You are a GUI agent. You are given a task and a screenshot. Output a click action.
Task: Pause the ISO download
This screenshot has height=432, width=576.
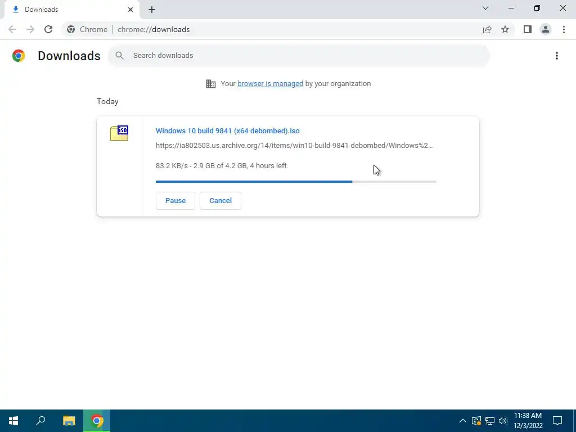pos(175,201)
